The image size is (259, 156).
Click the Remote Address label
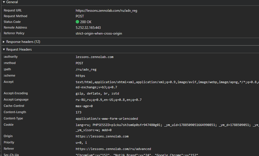15,27
